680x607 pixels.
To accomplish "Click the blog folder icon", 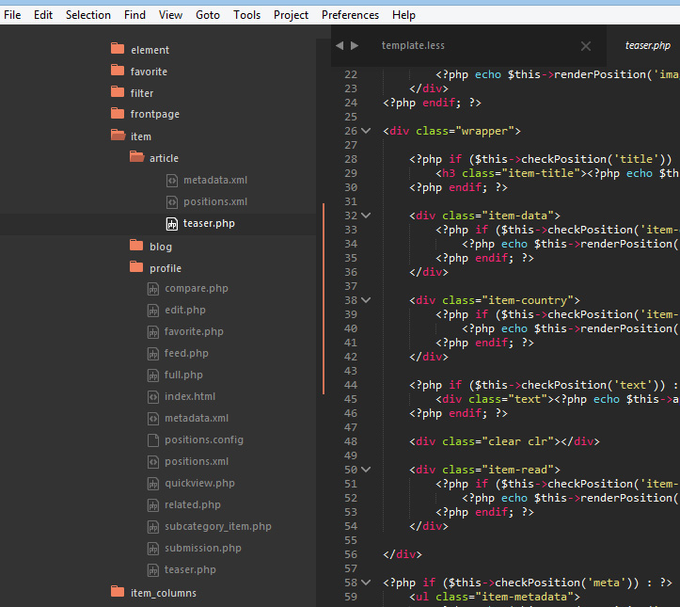I will pos(136,246).
